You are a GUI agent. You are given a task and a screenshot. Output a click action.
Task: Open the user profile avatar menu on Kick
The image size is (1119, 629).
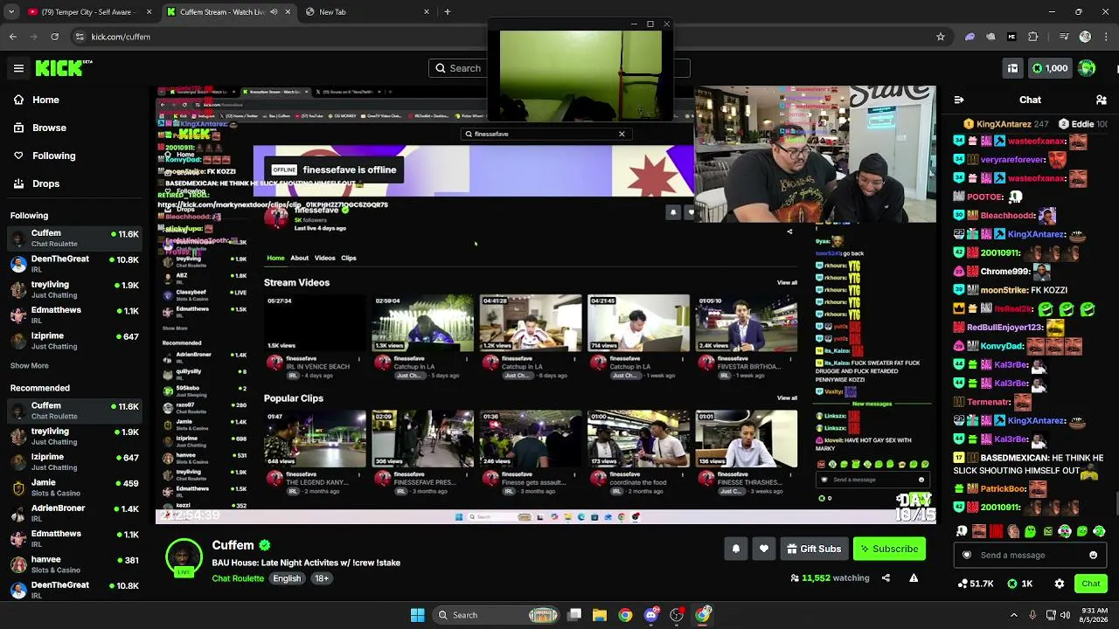tap(1087, 68)
